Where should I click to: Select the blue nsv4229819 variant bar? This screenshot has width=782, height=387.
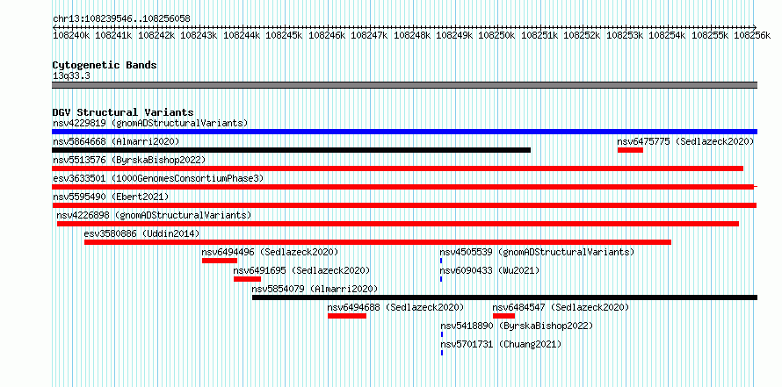point(404,132)
